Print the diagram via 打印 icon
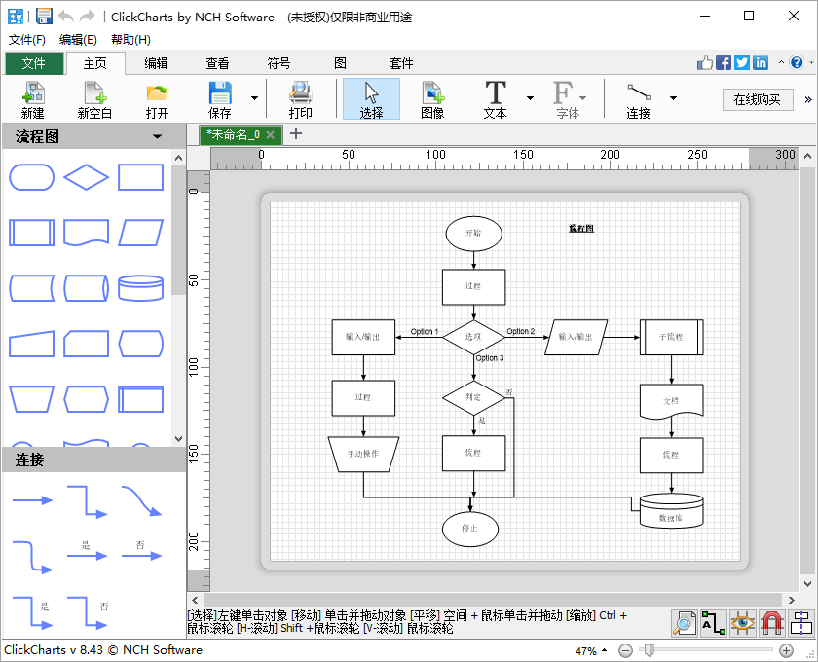The image size is (818, 662). (301, 99)
